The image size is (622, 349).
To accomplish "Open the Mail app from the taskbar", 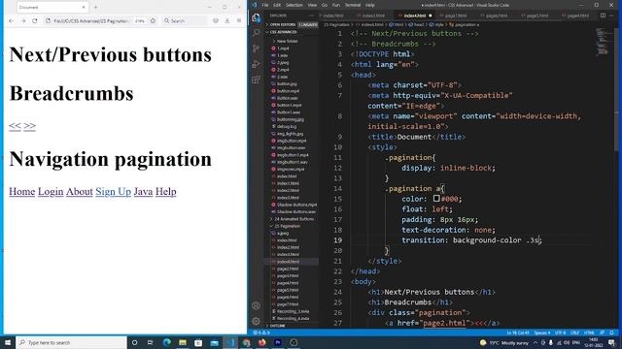I will (x=214, y=342).
